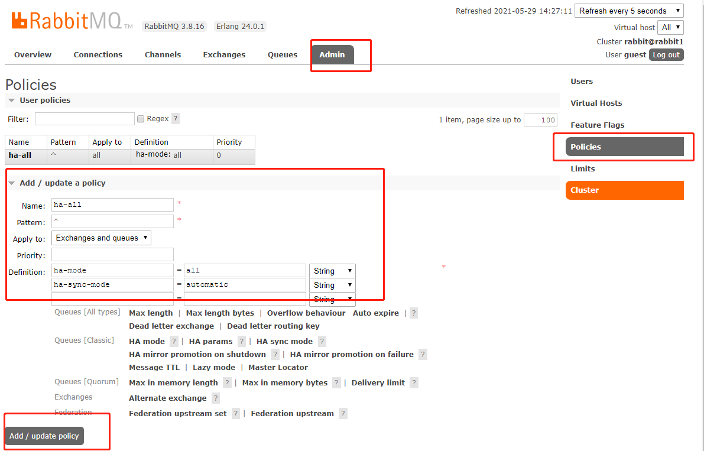Open help for HA mirror promotion on shutdown
The width and height of the screenshot is (704, 451).
point(275,354)
